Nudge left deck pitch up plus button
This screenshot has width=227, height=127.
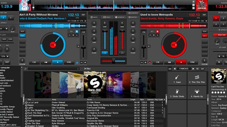[x=85, y=62]
